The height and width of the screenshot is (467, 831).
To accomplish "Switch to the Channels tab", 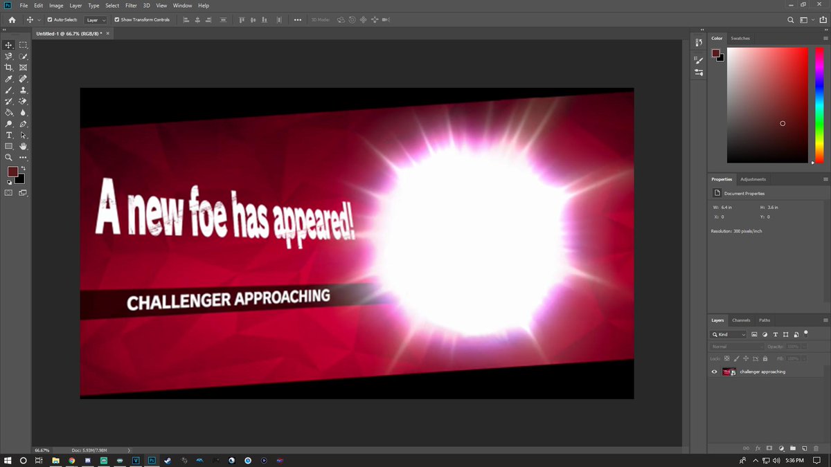I will 741,320.
